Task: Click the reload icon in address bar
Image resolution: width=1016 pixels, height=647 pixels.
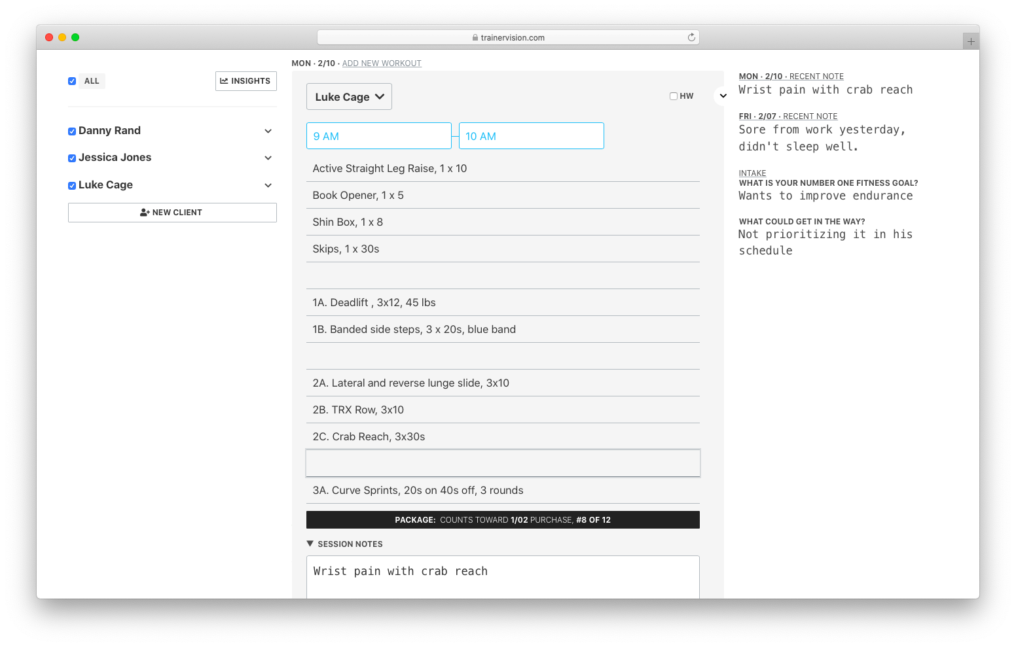Action: point(691,37)
